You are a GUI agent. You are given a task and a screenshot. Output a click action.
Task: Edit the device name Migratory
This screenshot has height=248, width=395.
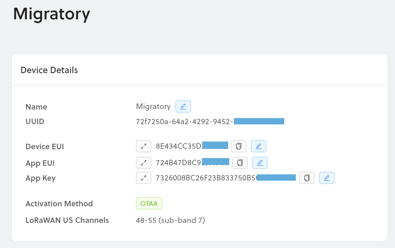tap(183, 106)
